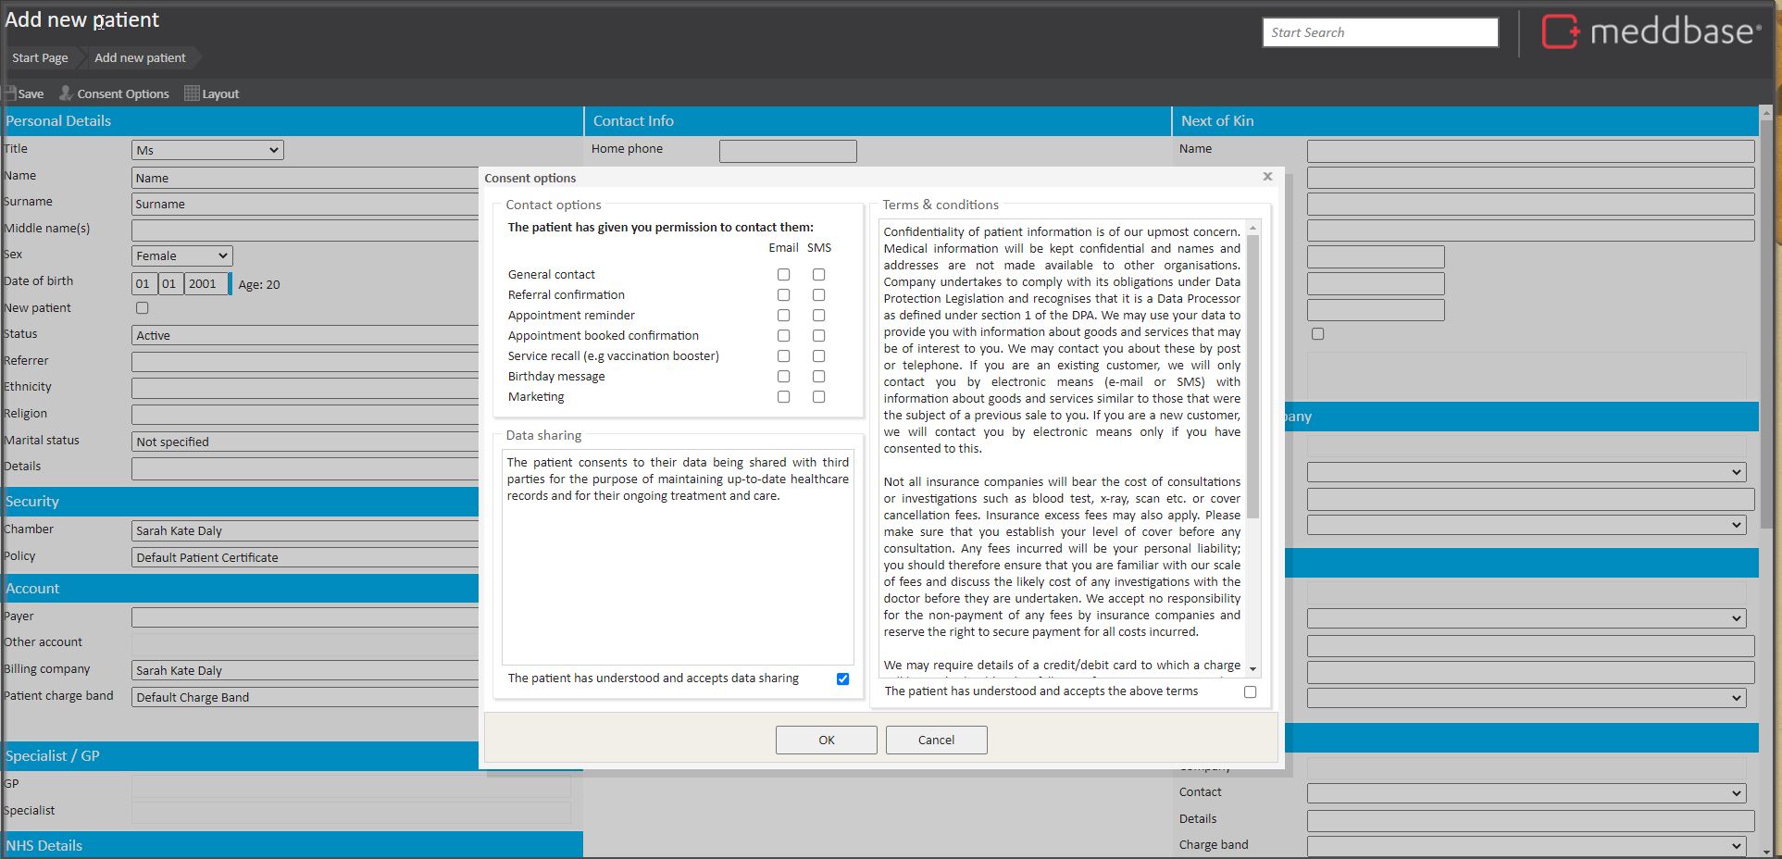Open the Title dropdown
Viewport: 1782px width, 859px height.
pyautogui.click(x=207, y=150)
